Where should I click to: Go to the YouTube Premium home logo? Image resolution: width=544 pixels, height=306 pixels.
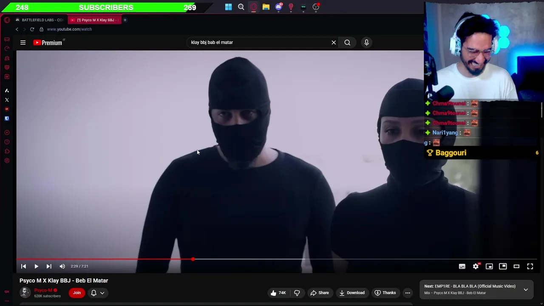click(48, 42)
